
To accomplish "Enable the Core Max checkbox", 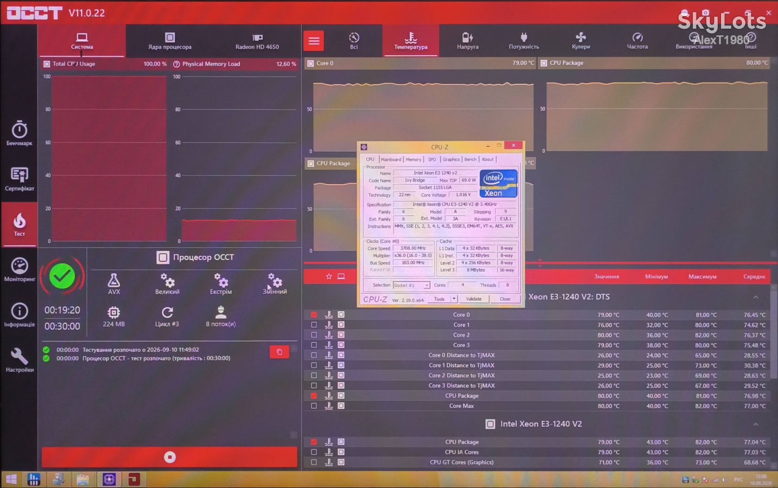I will coord(314,406).
